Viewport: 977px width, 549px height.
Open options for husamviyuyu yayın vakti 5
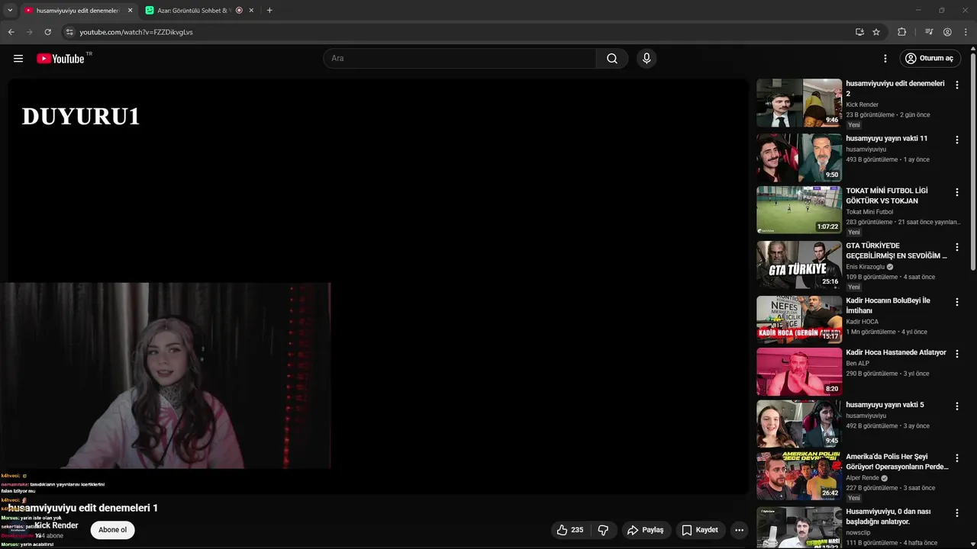957,406
